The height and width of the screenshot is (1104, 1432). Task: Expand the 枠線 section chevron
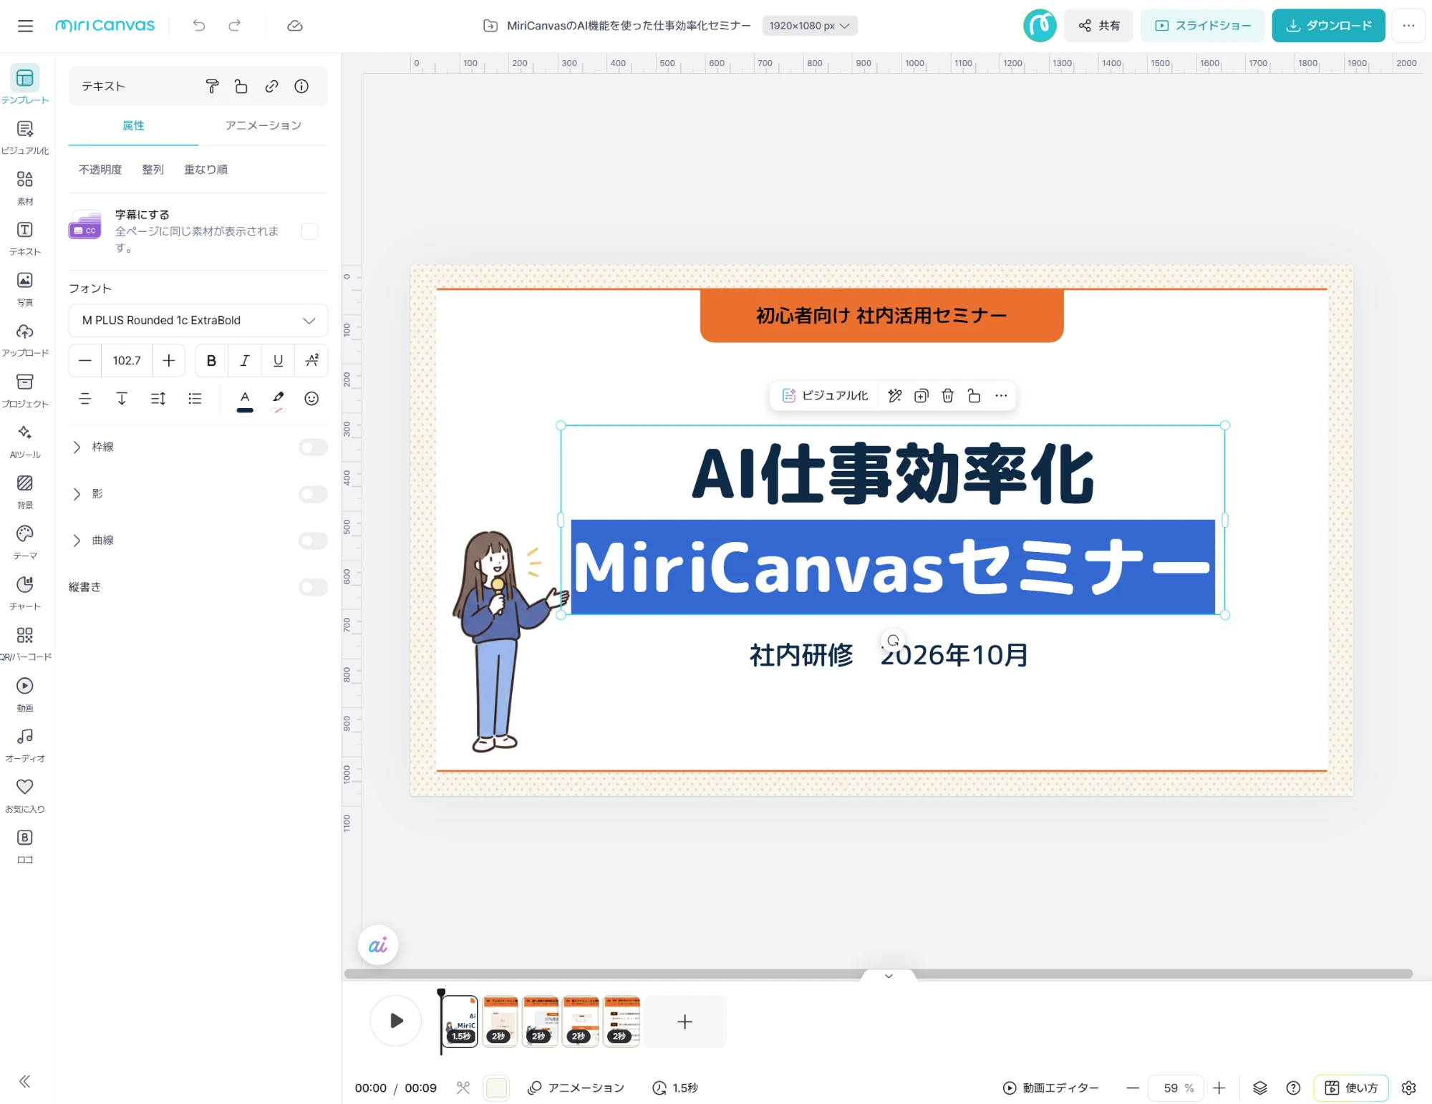[77, 447]
